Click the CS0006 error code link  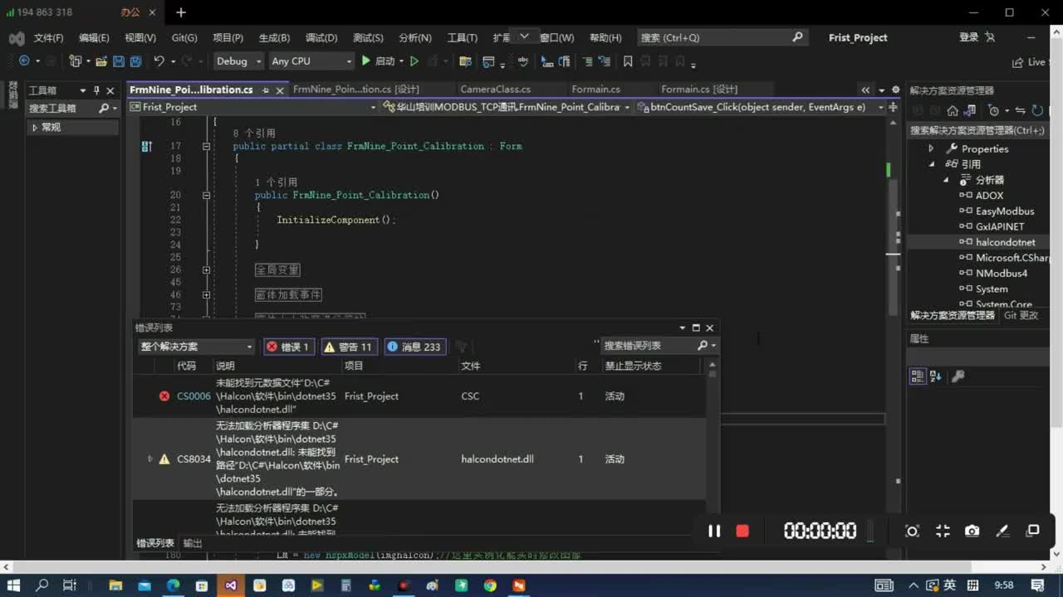[193, 396]
